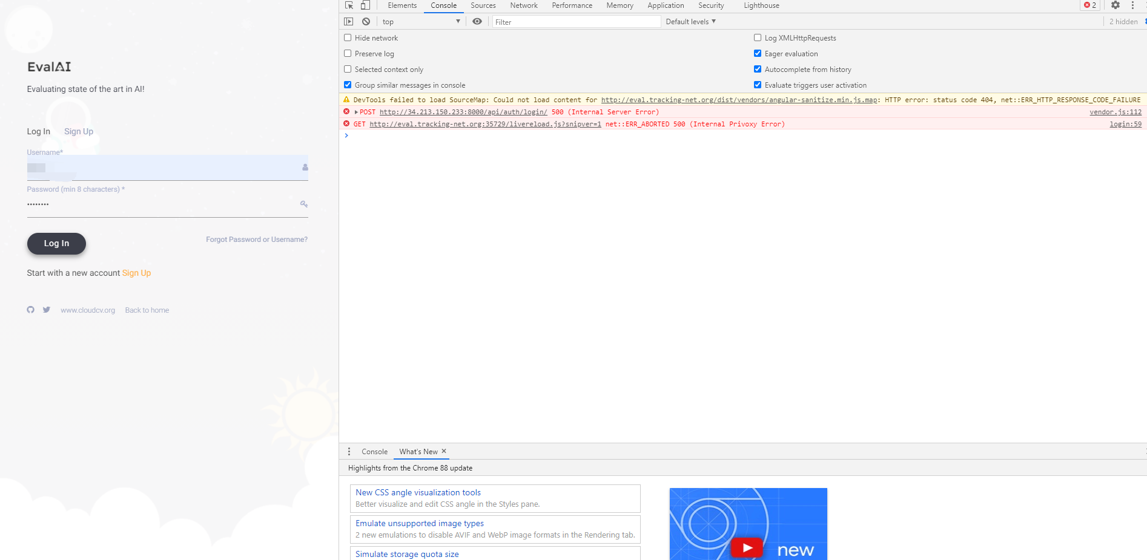1147x560 pixels.
Task: Open the vendor.js:112 source link
Action: pos(1116,112)
